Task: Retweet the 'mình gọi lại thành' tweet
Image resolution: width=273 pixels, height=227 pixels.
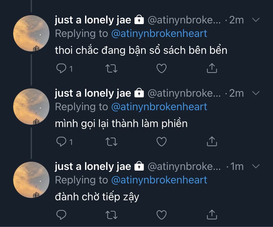Action: click(111, 142)
